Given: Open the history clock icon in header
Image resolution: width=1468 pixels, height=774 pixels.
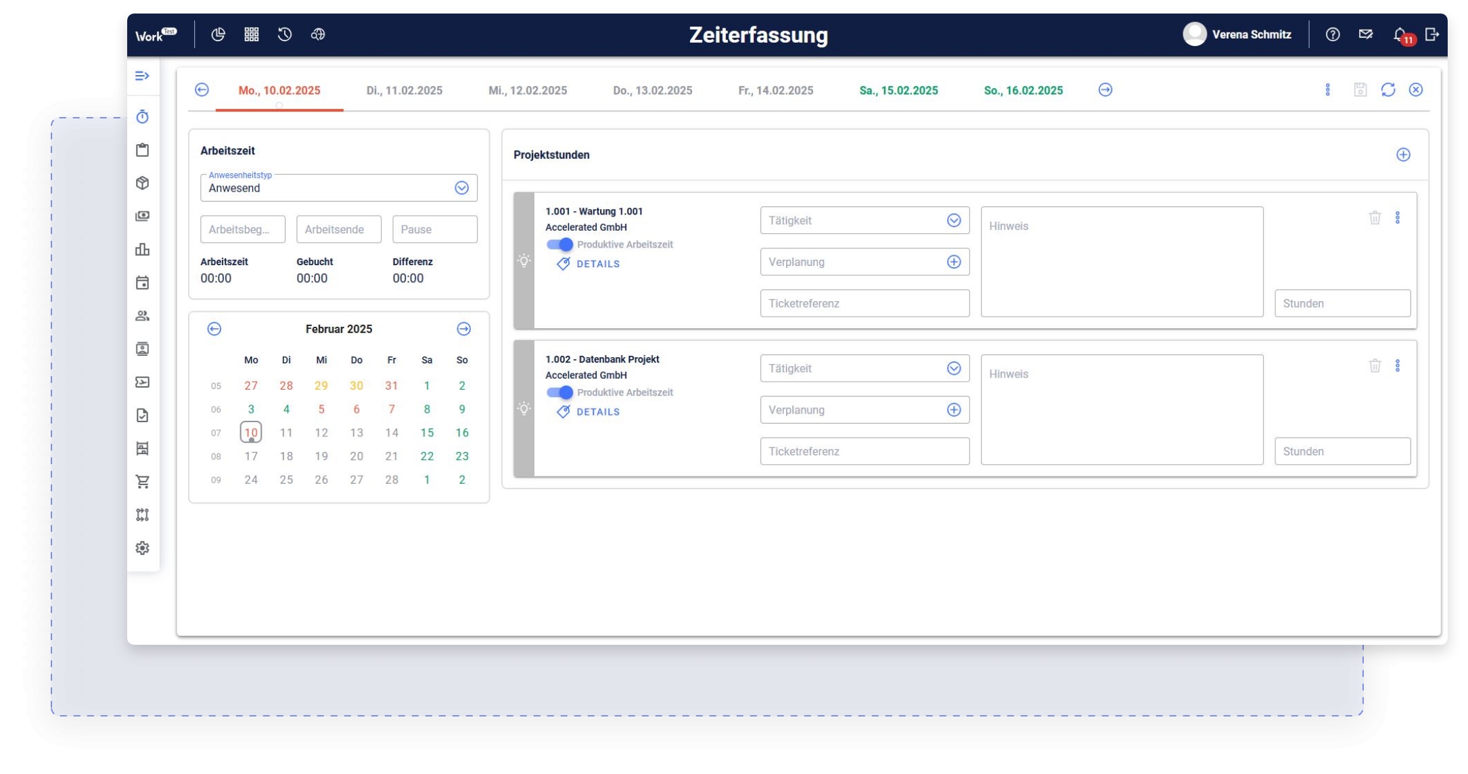Looking at the screenshot, I should click(285, 35).
